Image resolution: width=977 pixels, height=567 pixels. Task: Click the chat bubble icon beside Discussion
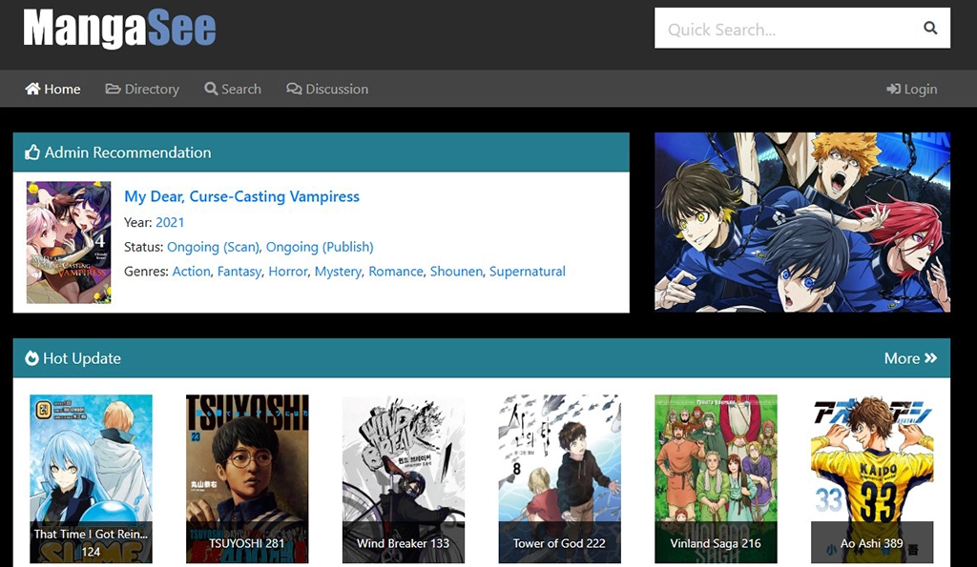[x=295, y=89]
